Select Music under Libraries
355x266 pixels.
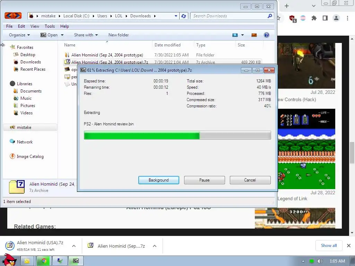(26, 98)
